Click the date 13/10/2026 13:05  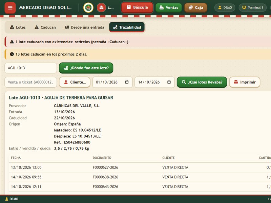[26, 167]
